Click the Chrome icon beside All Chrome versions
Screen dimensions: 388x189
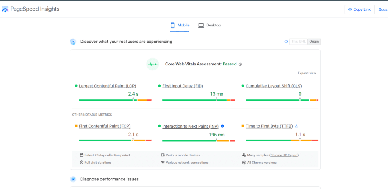point(244,163)
